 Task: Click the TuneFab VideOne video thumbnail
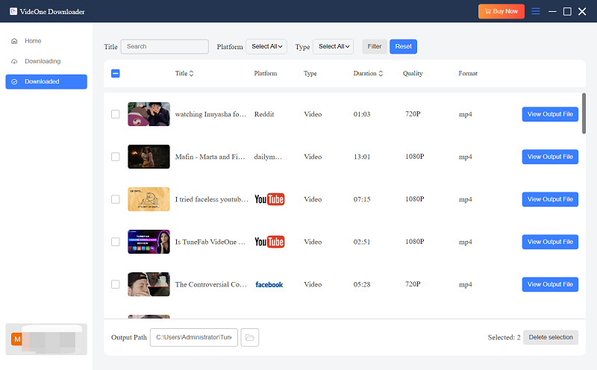(x=149, y=242)
